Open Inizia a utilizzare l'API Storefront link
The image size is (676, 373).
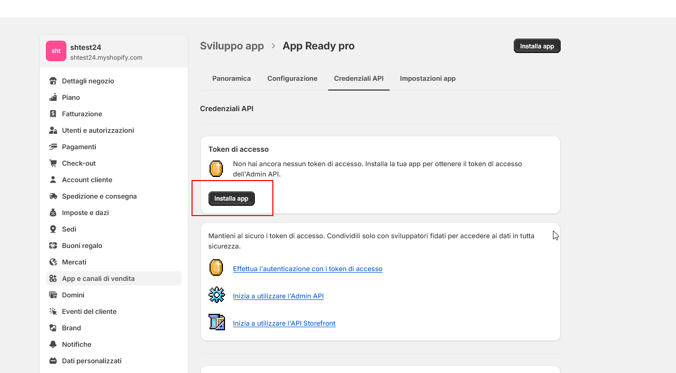pos(284,323)
